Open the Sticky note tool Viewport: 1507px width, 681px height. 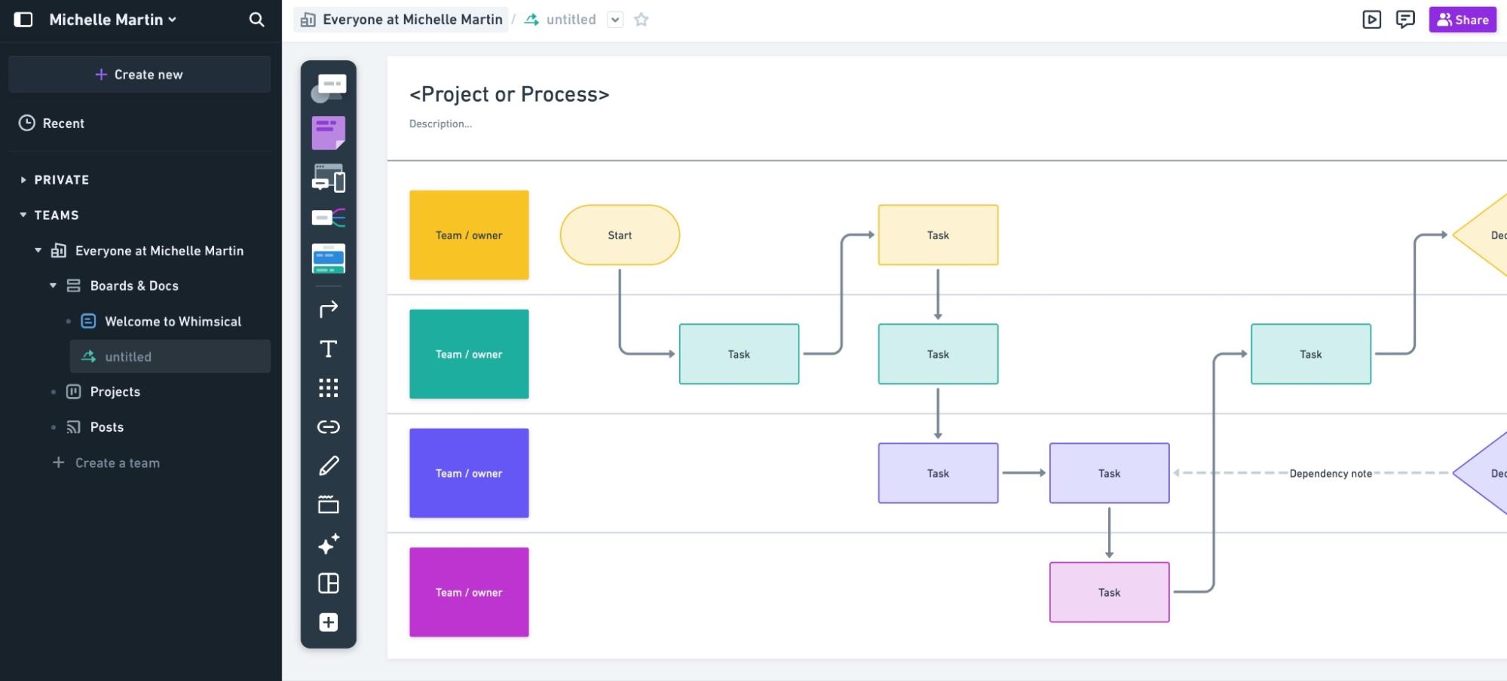tap(328, 132)
